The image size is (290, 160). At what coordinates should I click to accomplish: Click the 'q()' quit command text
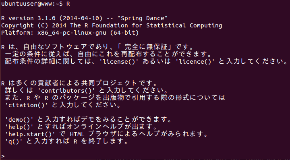tap(14, 141)
